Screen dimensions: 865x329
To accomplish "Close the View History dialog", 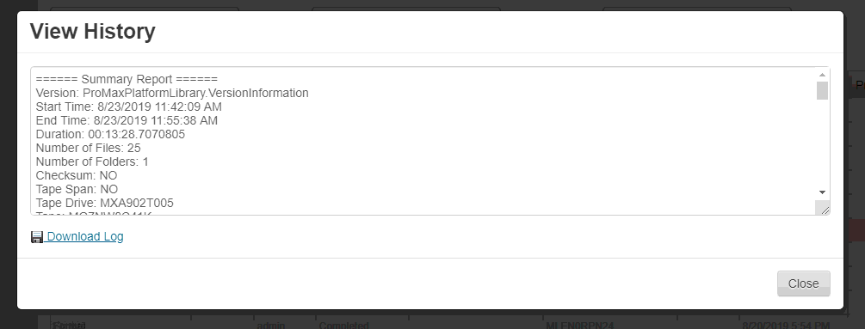I will (803, 283).
